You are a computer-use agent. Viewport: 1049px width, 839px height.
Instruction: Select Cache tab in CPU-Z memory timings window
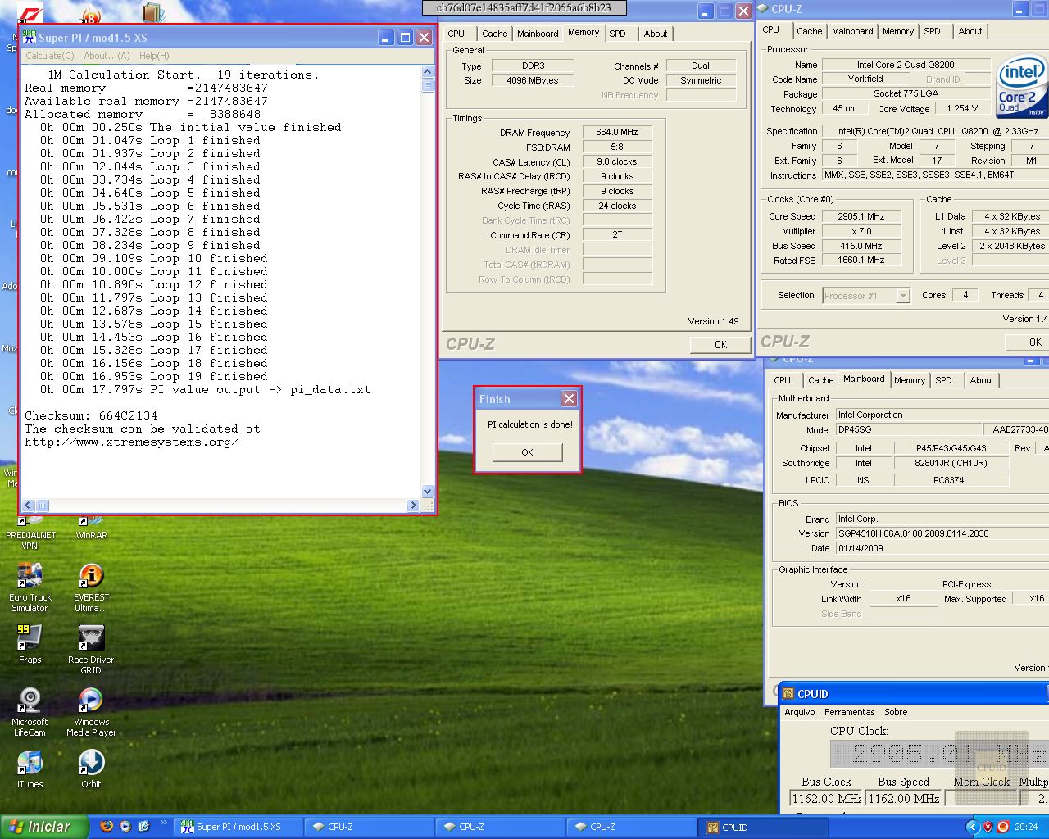494,34
